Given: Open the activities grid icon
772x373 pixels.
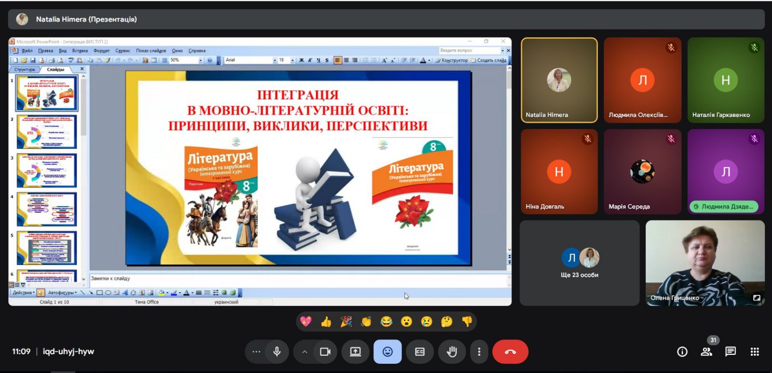Looking at the screenshot, I should (x=755, y=352).
